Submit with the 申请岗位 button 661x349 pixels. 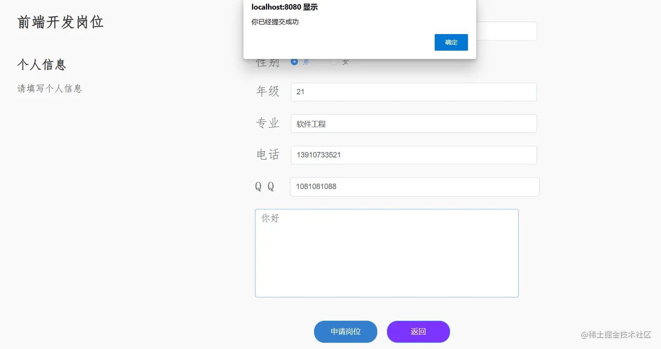[x=345, y=332]
